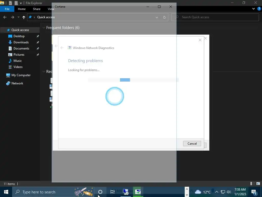Click the Cortana circle icon on taskbar
262x197 pixels.
click(100, 192)
